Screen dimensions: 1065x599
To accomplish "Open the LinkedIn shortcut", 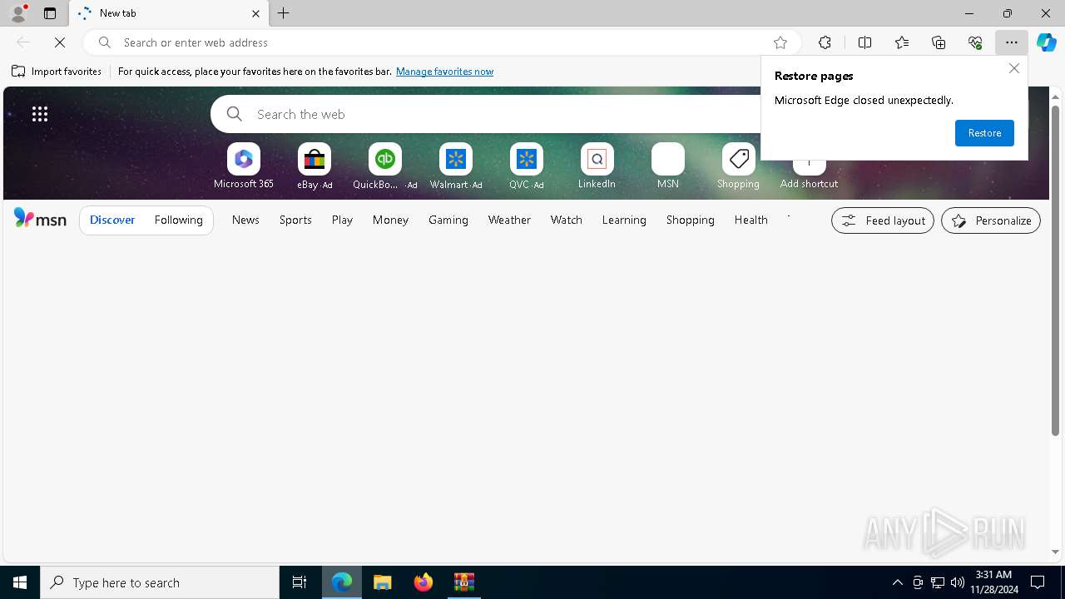I will point(597,166).
